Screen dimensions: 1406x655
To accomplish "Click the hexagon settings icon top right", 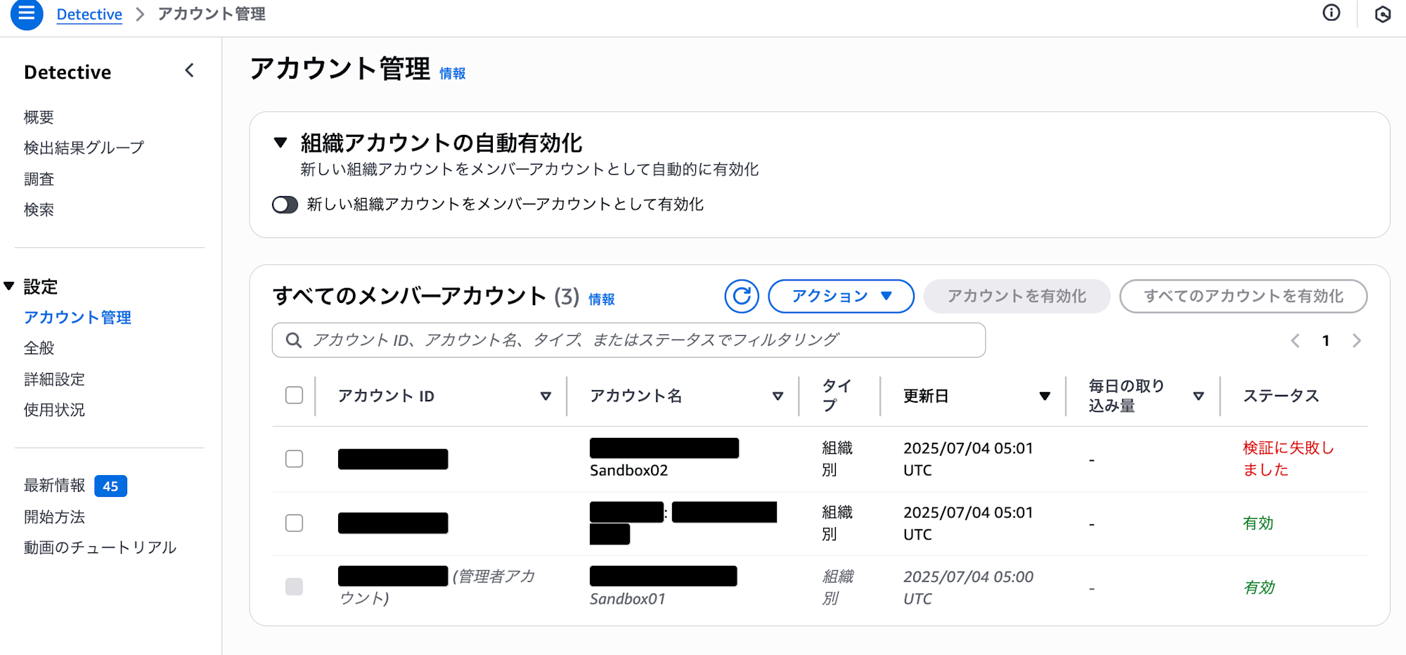I will (1383, 14).
